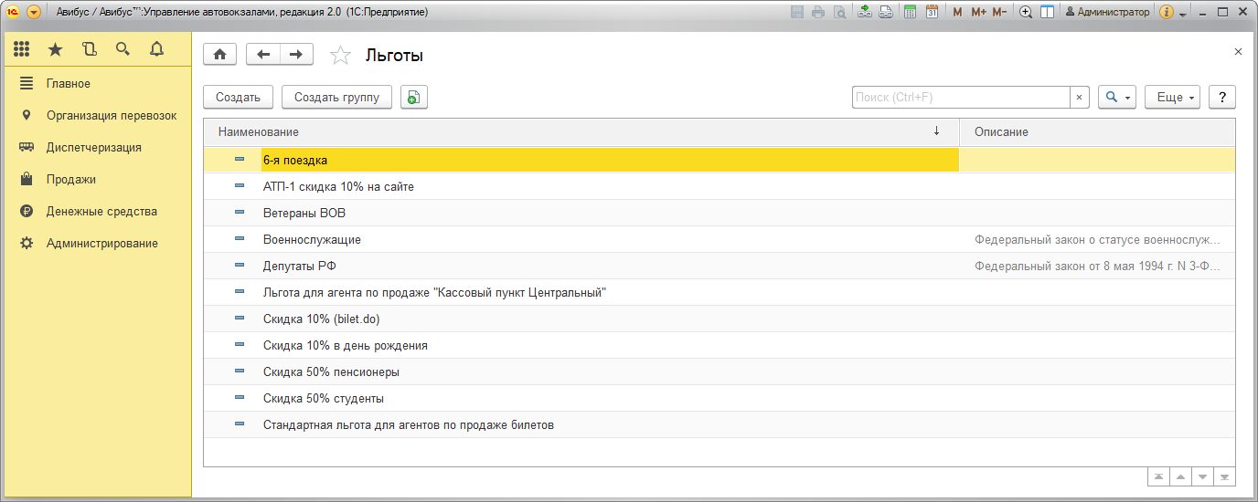Add Льготы to favorites with the star

(x=340, y=56)
